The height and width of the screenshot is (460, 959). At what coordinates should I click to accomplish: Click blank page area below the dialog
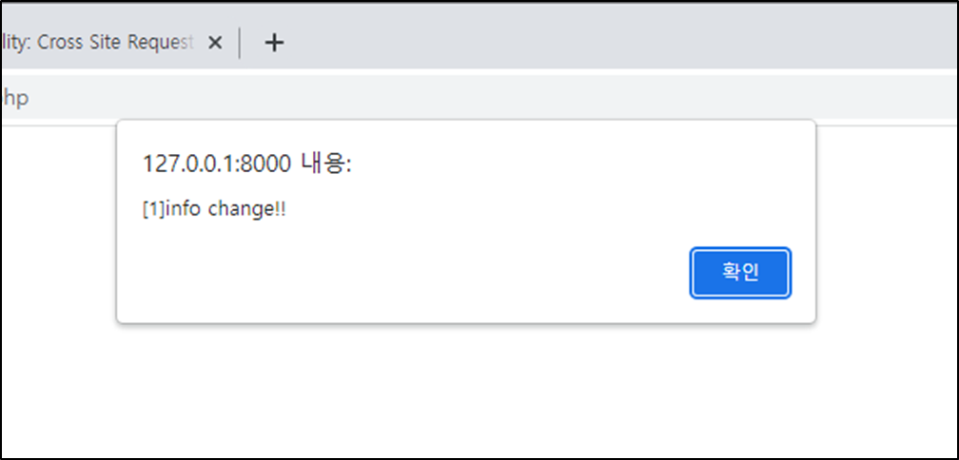(x=465, y=391)
